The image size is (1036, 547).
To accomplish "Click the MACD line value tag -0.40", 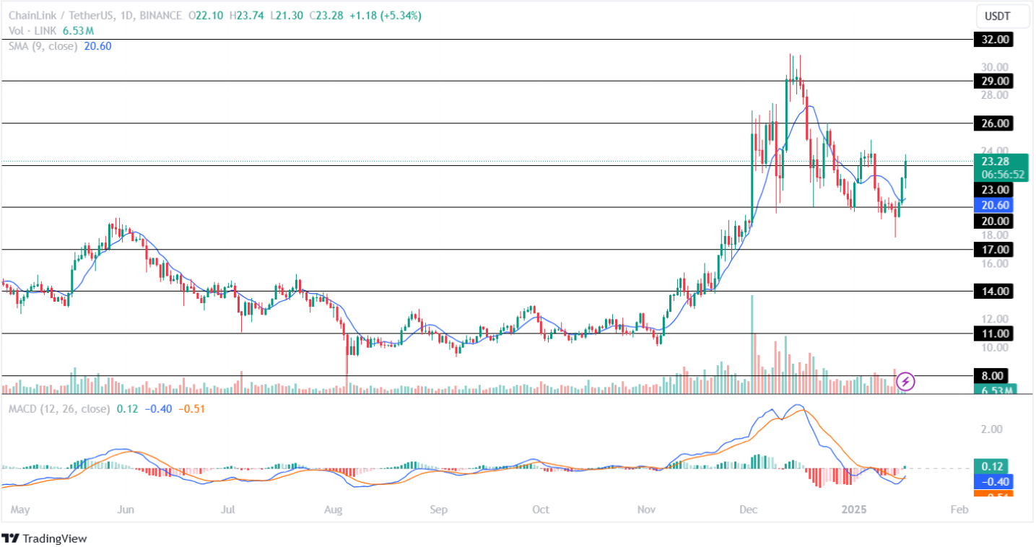I will pos(995,481).
